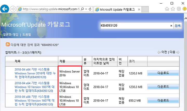Screen dimensions: 187x111
Task: Click the orange RSS feed icon
Action: tap(8, 44)
